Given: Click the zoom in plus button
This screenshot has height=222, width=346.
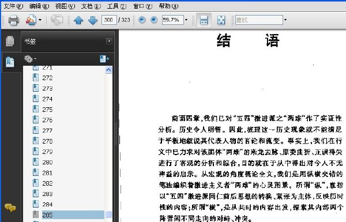Looking at the screenshot, I should (x=154, y=20).
